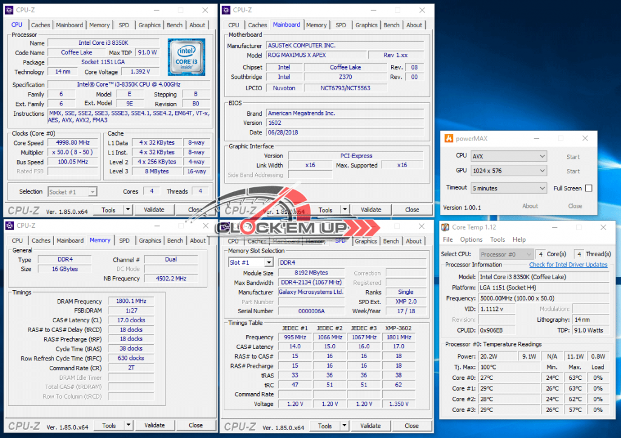Click the Core Temp title bar icon
This screenshot has width=621, height=438.
(446, 227)
